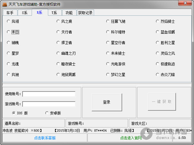This screenshot has width=194, height=145.
Task: Choose 赤炎刀锋 car option
Action: click(158, 74)
